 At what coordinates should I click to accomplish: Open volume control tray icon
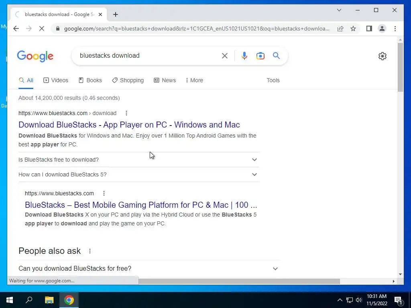tap(359, 300)
